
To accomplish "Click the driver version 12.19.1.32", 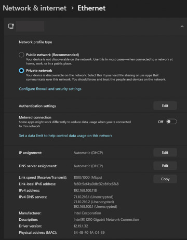I will (x=81, y=226).
